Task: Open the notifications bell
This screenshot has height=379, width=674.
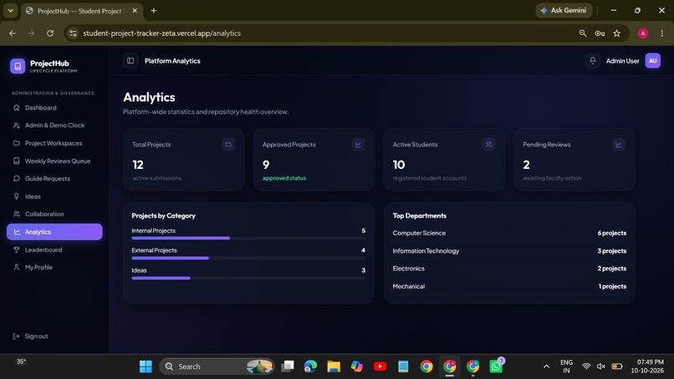Action: tap(592, 61)
